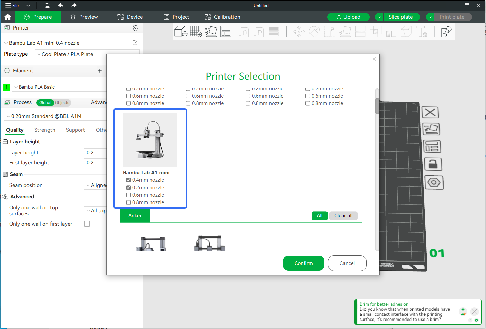The width and height of the screenshot is (486, 329).
Task: Click the edit printer preset icon
Action: 135,43
